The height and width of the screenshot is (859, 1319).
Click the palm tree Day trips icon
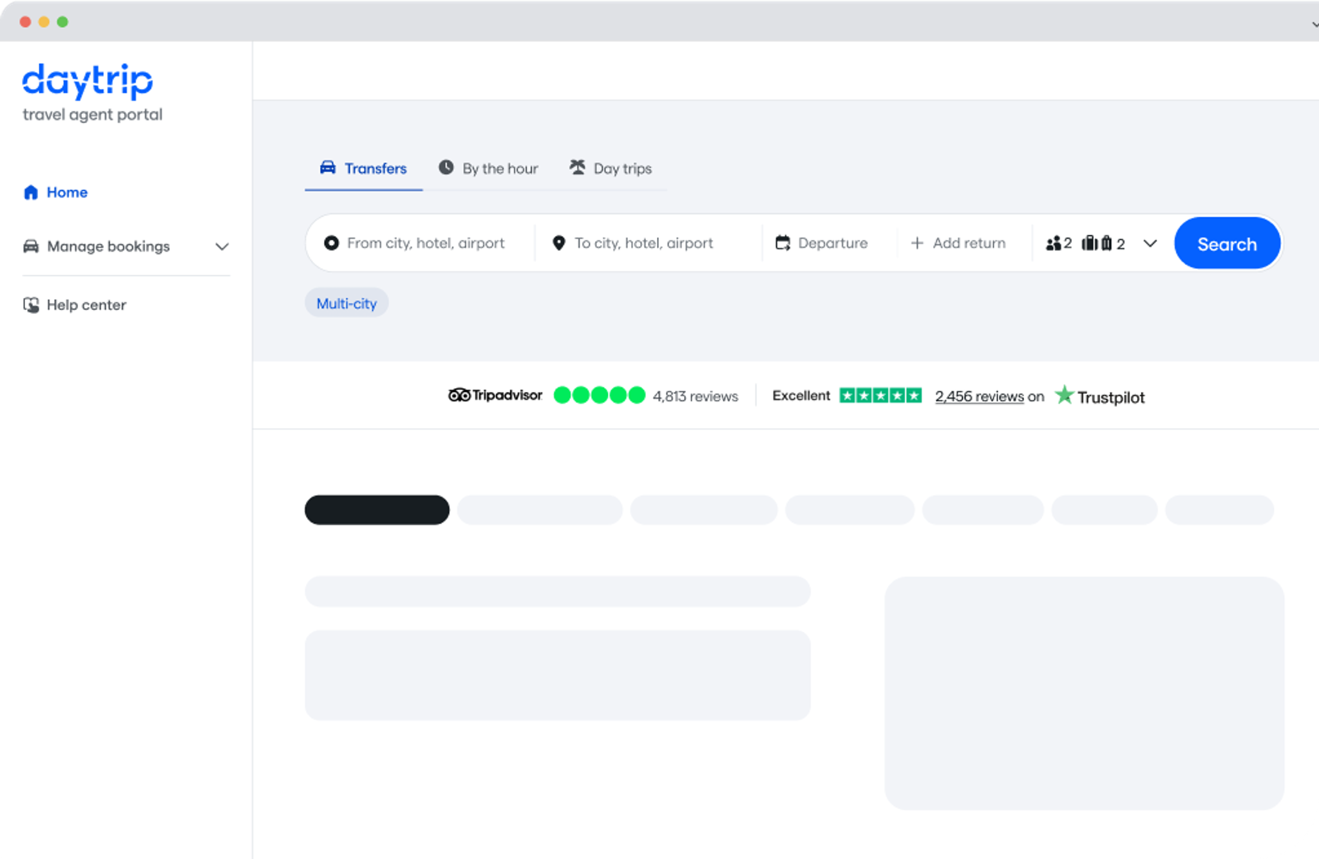578,167
